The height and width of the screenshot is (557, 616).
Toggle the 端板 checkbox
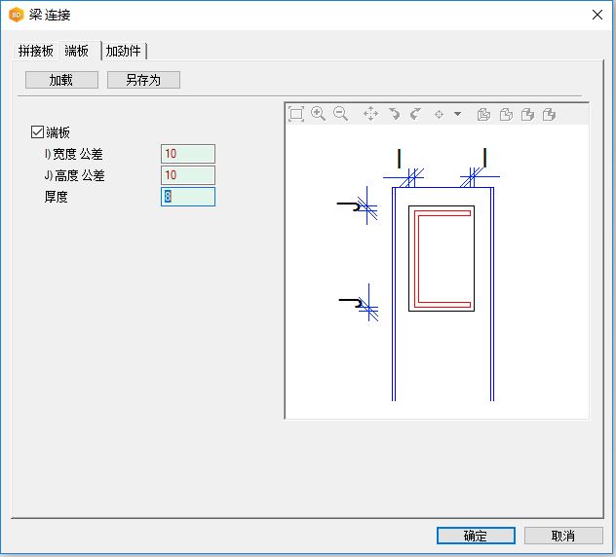(x=37, y=131)
